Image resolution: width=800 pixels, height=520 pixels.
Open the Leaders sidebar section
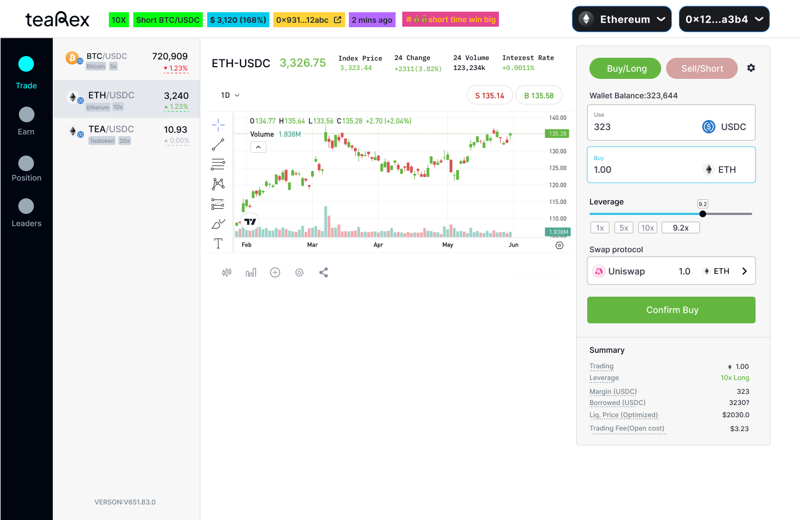click(x=26, y=213)
